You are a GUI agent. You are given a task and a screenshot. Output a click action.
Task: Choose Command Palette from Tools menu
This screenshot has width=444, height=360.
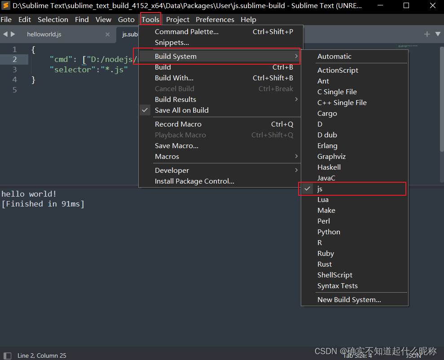coord(221,32)
